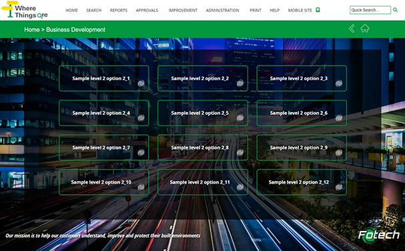Click the Where Things Are logo
Image resolution: width=405 pixels, height=251 pixels.
tap(25, 10)
